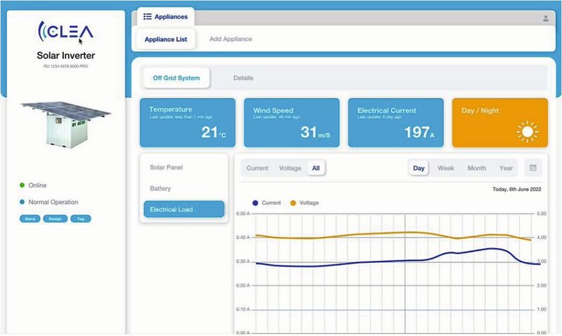Click the Tag pill
Image resolution: width=562 pixels, height=336 pixels.
click(81, 219)
